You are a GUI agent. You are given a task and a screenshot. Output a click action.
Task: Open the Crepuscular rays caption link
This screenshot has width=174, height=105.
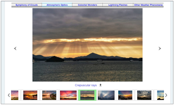(86, 85)
